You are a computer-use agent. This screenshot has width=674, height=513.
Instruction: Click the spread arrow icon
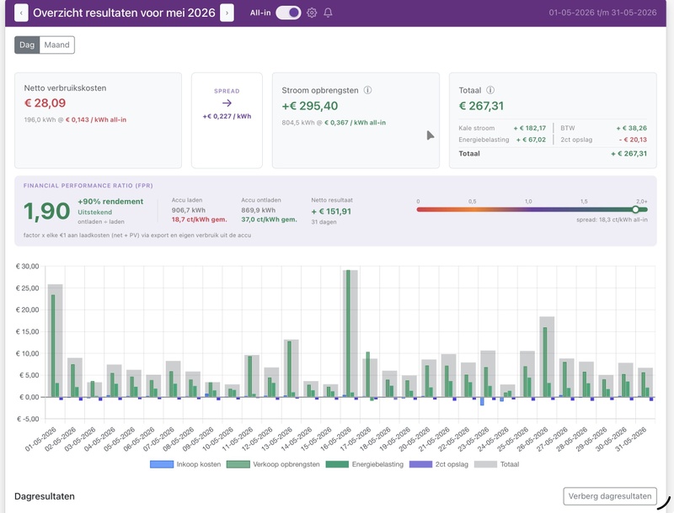227,103
